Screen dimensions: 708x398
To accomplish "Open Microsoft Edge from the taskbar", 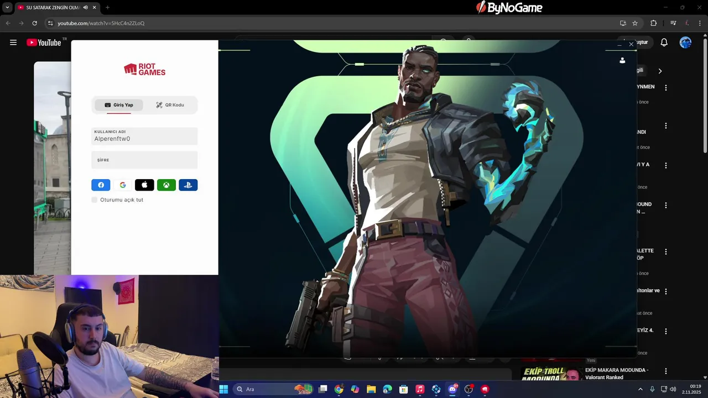I will [x=388, y=389].
